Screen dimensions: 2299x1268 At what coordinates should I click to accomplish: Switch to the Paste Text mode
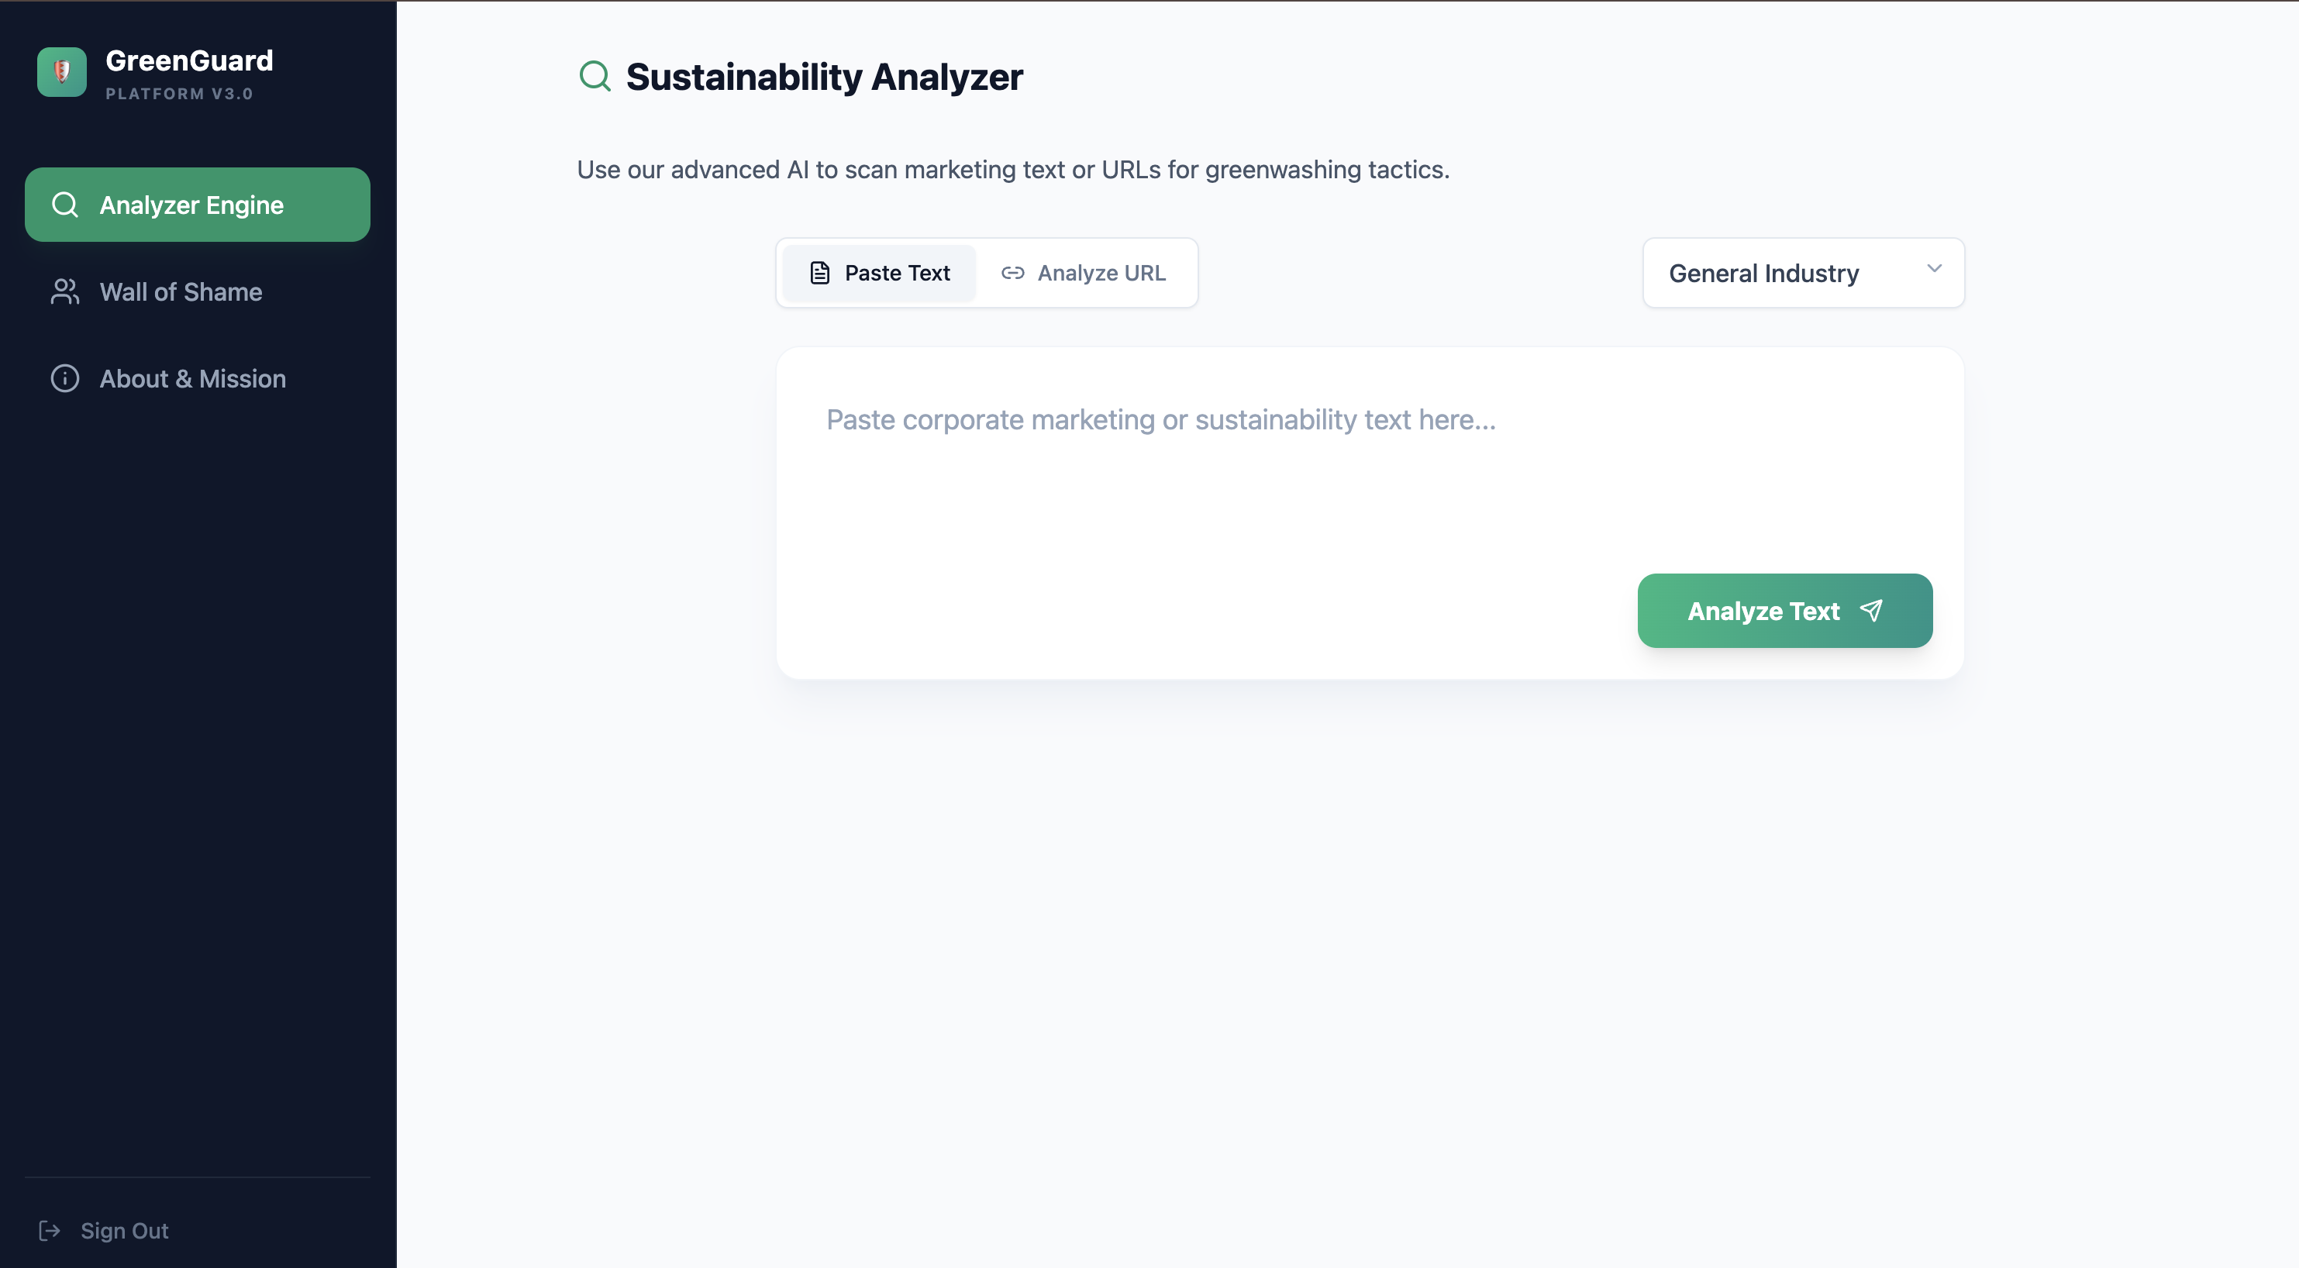[x=879, y=273]
